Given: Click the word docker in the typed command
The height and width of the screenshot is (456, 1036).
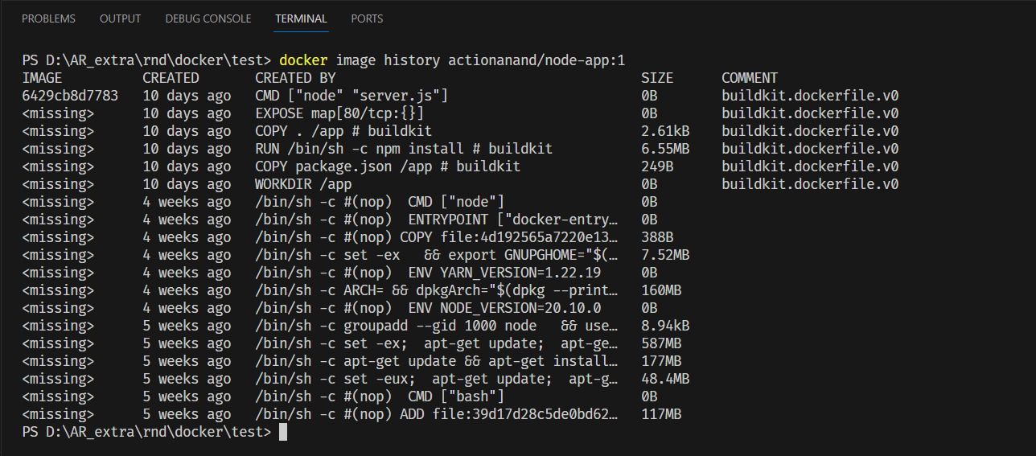Looking at the screenshot, I should coord(303,60).
